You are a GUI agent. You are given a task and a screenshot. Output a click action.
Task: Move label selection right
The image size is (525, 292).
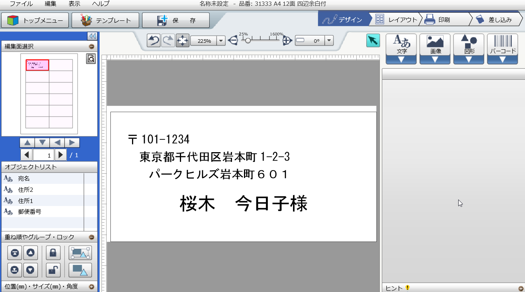point(72,143)
